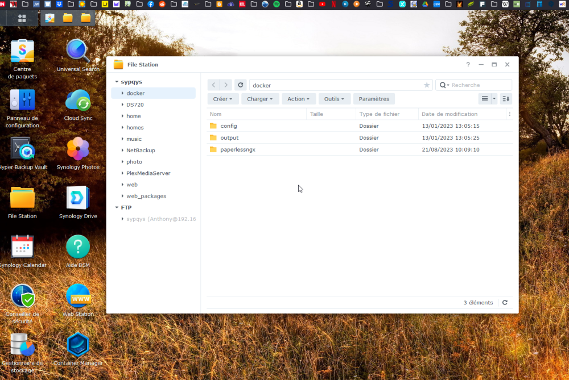Sort by Date de modification column
Viewport: 569px width, 380px height.
tap(462, 114)
